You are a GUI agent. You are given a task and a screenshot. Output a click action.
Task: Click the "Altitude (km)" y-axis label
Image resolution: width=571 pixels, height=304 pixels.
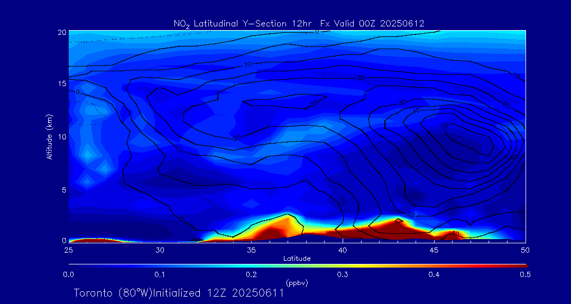pyautogui.click(x=49, y=137)
